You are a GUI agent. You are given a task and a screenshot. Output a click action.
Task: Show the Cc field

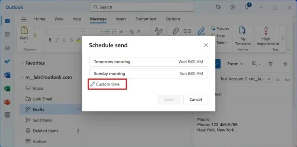click(x=278, y=80)
